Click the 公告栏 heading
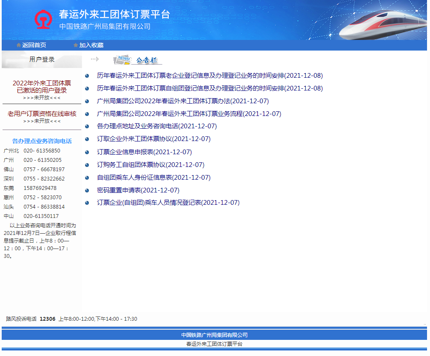Image resolution: width=430 pixels, height=356 pixels. pos(146,60)
